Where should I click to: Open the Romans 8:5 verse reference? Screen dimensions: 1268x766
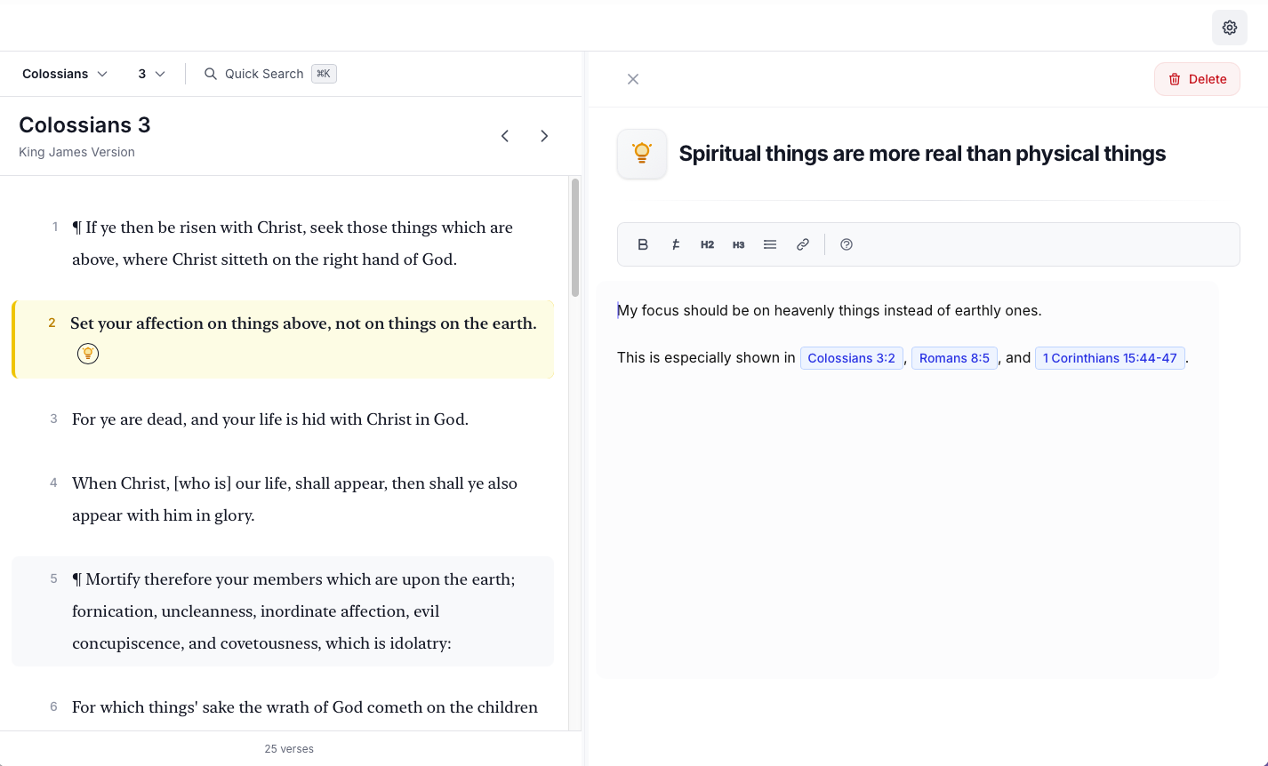954,357
